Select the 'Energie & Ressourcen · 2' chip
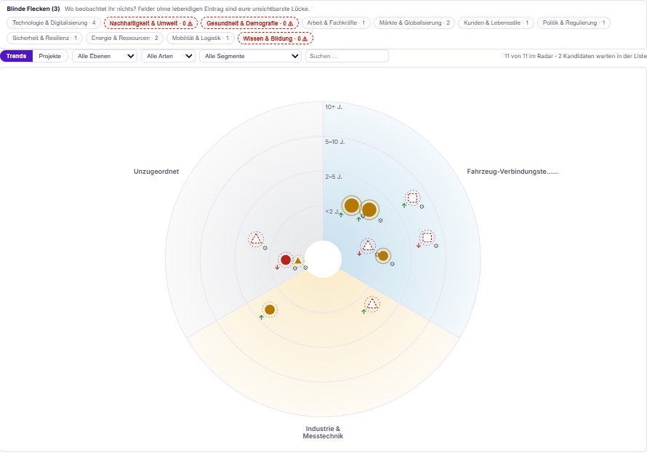Viewport: 647px width, 455px height. tap(124, 38)
